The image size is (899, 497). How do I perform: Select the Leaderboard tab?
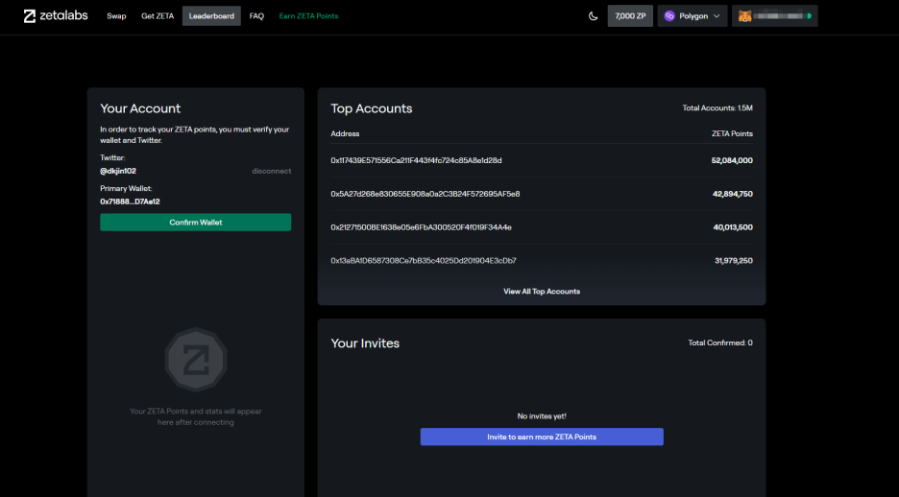pyautogui.click(x=211, y=16)
